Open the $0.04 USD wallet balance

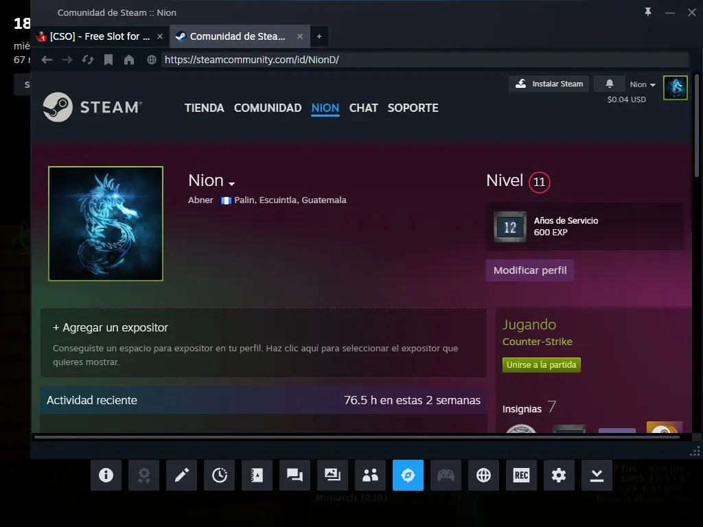[626, 99]
